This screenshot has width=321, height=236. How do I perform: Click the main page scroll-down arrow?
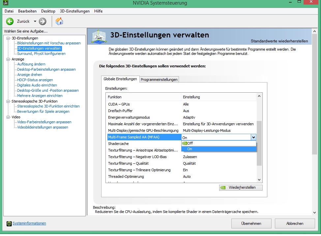315,213
